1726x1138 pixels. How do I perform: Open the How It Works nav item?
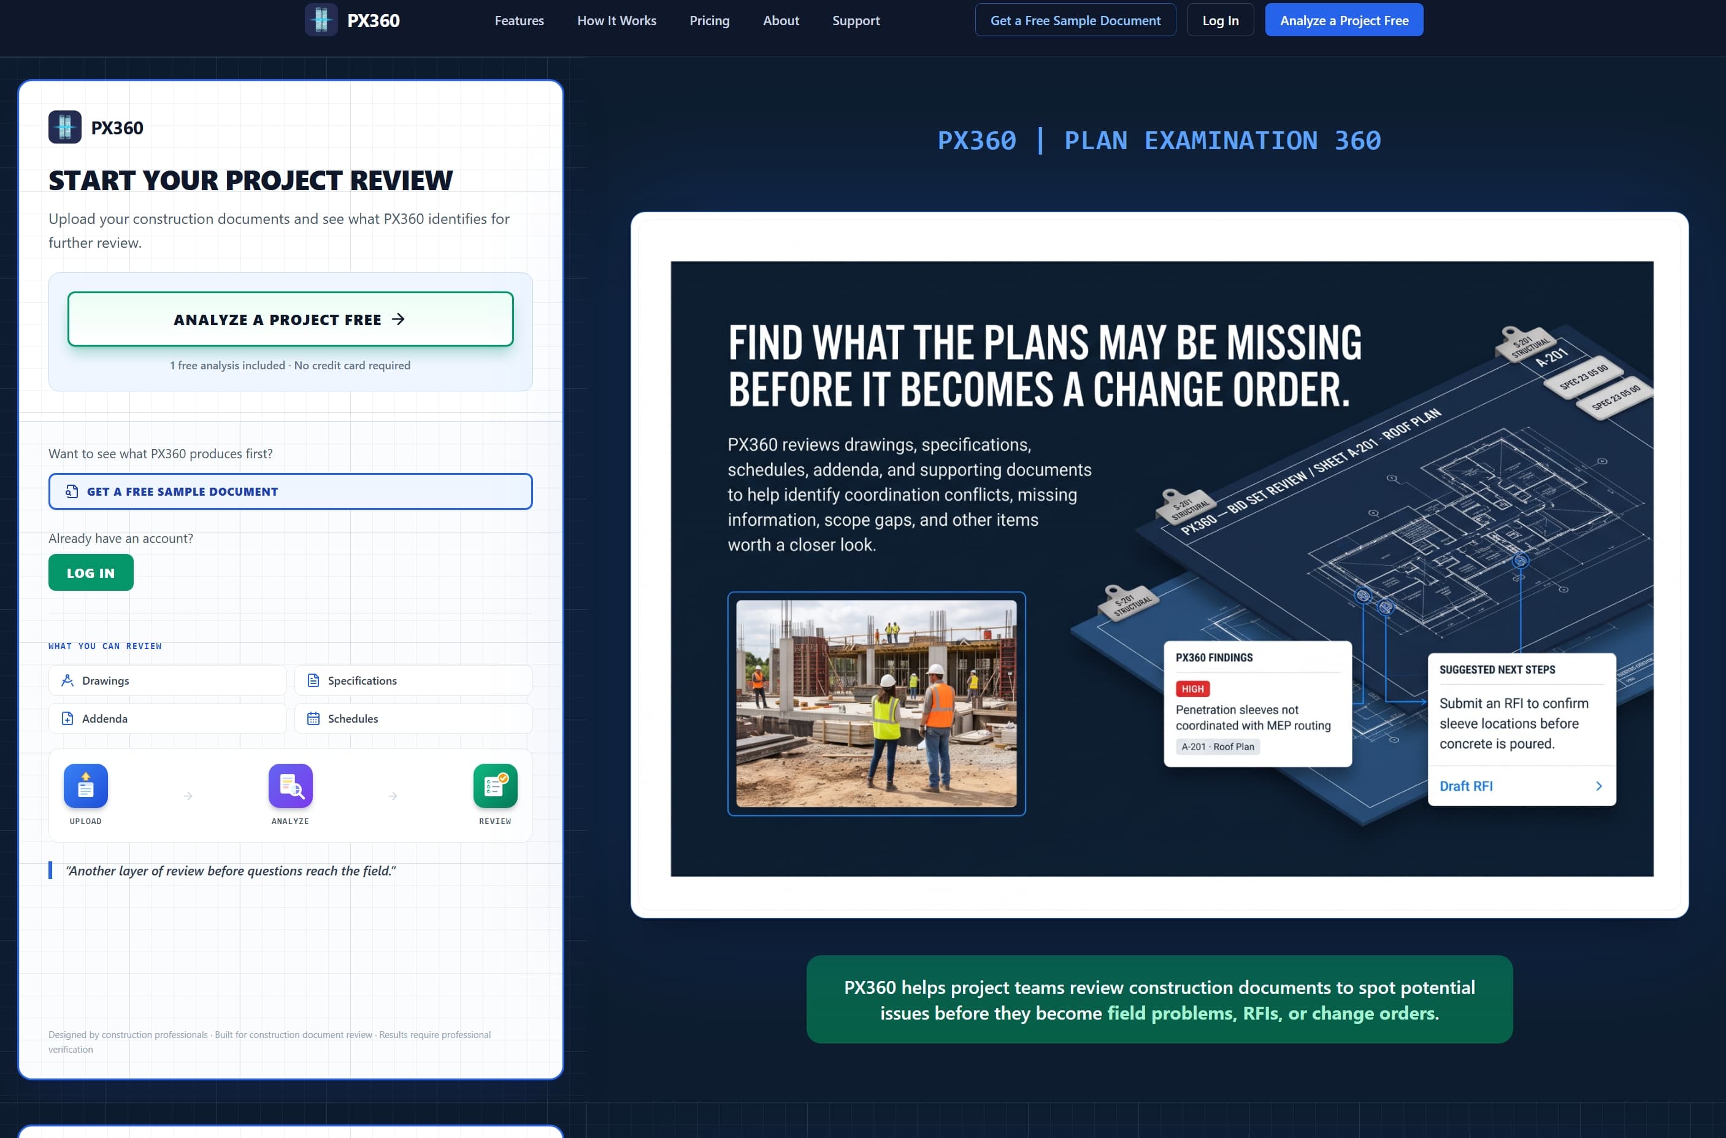coord(616,20)
